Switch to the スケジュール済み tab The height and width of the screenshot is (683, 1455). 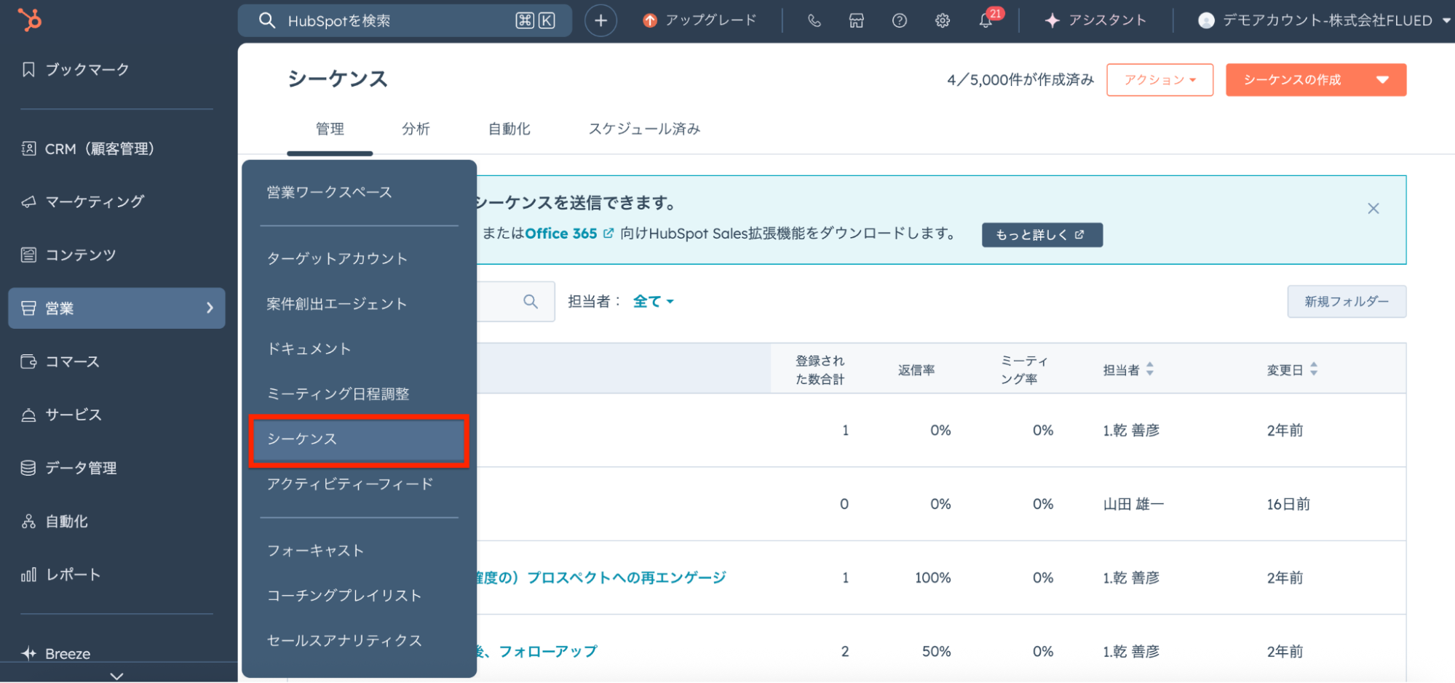(x=644, y=129)
